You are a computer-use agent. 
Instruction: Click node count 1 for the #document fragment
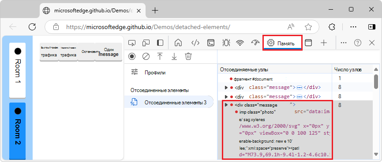[x=339, y=78]
